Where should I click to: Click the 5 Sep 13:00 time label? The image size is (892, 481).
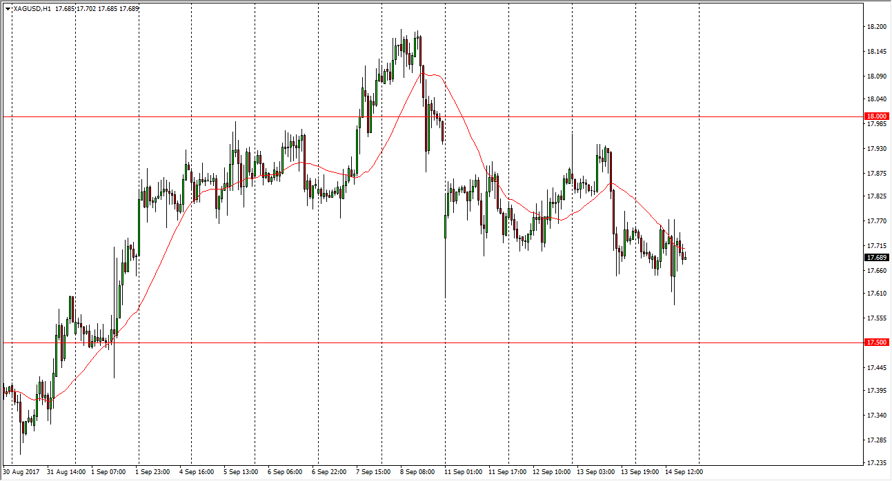pos(240,472)
